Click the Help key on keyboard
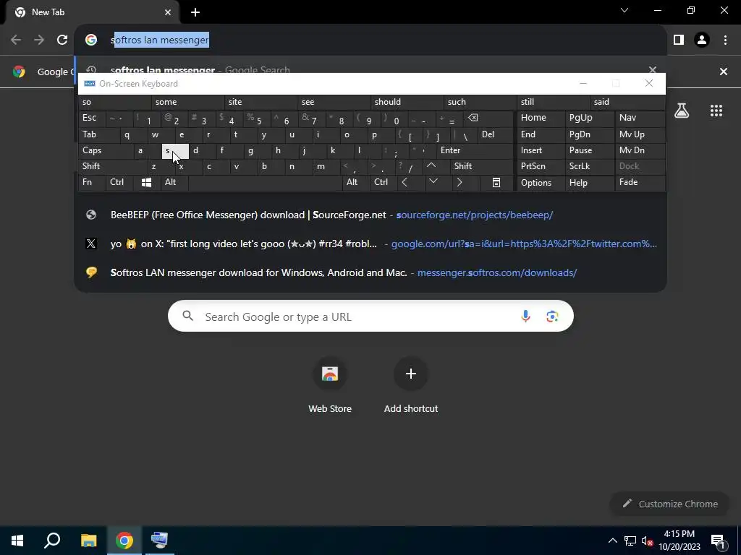 tap(590, 183)
